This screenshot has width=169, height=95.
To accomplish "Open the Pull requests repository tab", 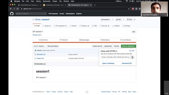I will tap(60, 26).
